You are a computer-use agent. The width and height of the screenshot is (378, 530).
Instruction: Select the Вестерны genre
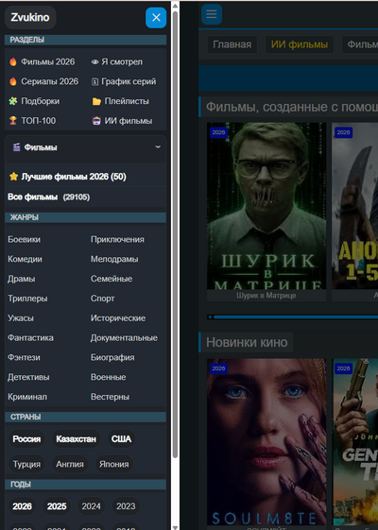pyautogui.click(x=110, y=397)
